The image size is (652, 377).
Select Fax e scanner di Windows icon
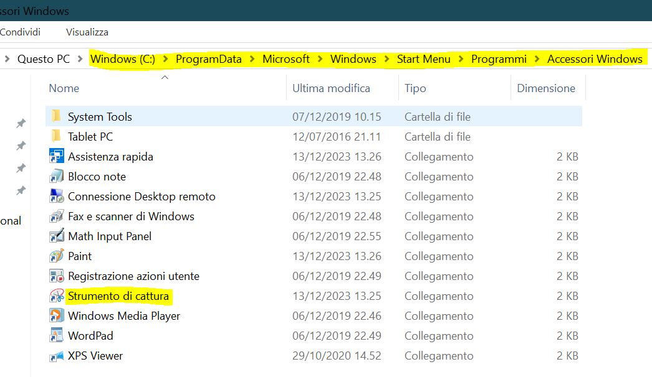[57, 216]
